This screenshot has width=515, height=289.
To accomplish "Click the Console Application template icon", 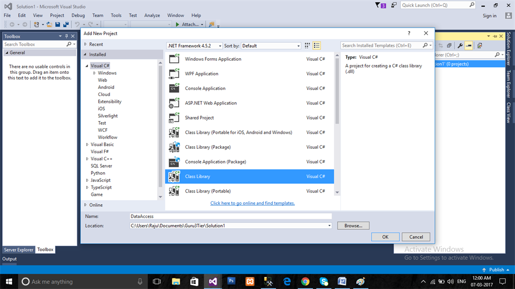I will tap(175, 88).
